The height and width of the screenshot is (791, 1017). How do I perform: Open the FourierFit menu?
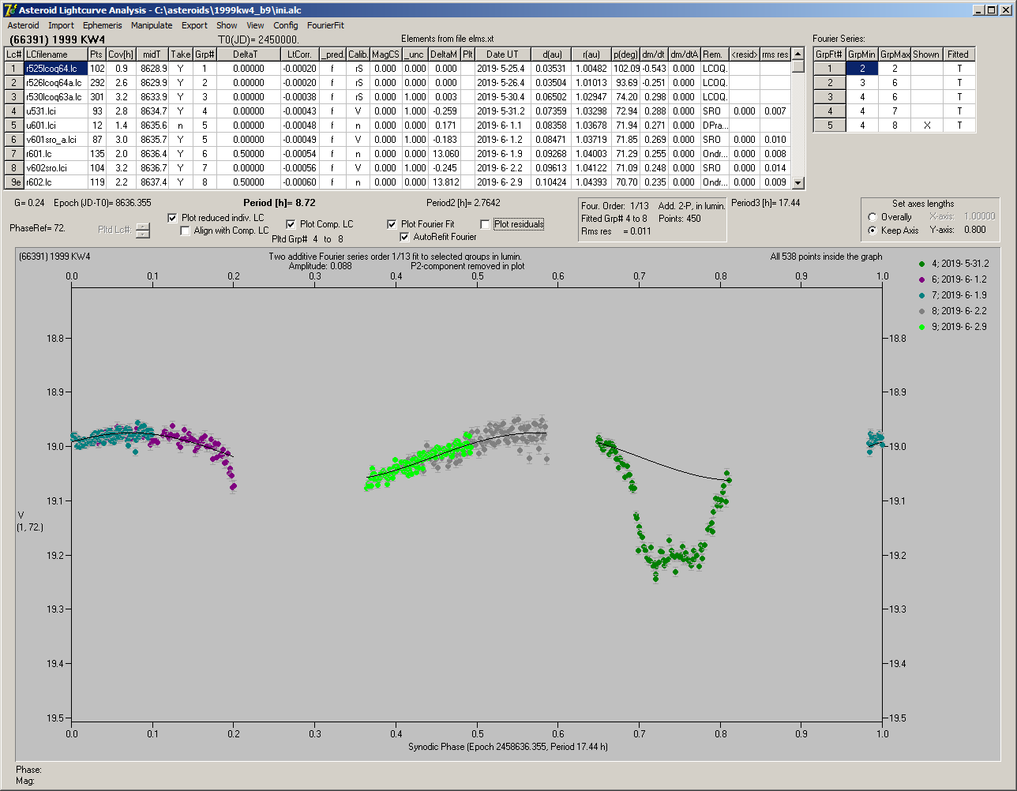tap(325, 25)
